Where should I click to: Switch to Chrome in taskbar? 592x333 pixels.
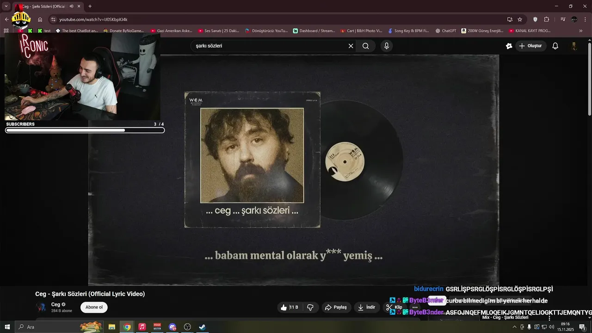127,327
